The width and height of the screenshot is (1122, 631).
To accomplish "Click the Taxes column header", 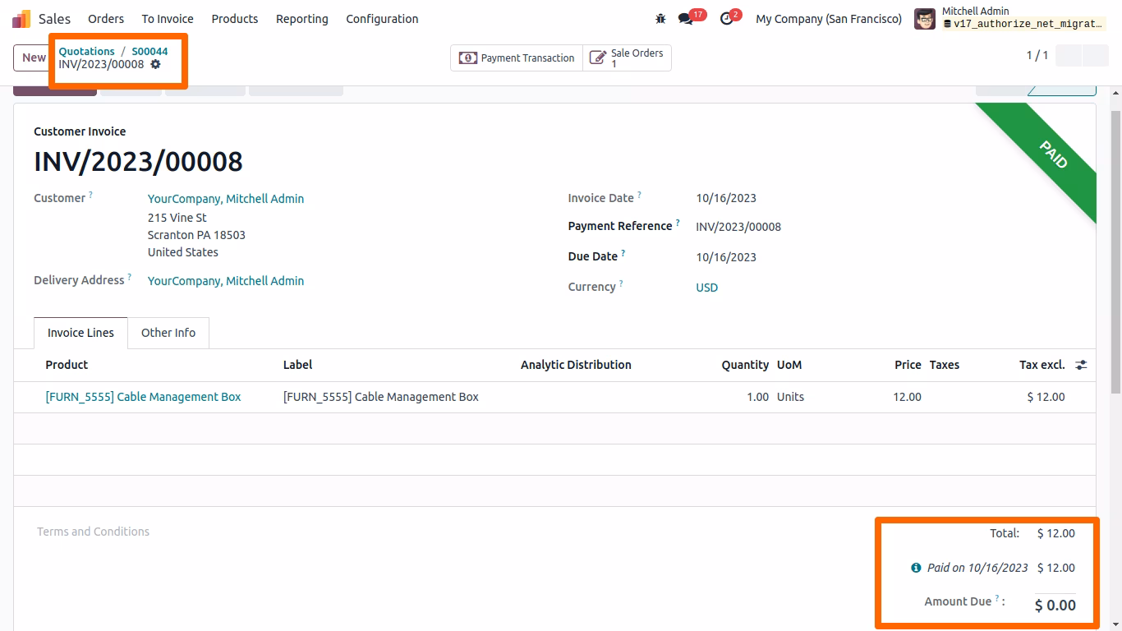I will tap(945, 365).
